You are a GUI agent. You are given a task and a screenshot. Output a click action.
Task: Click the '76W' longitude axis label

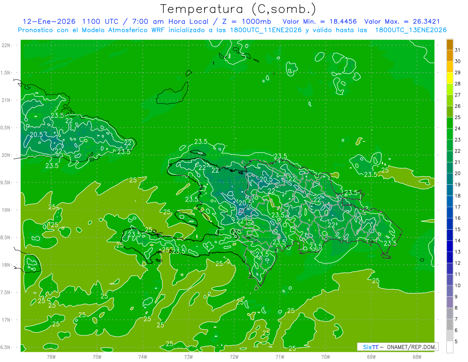click(x=51, y=357)
